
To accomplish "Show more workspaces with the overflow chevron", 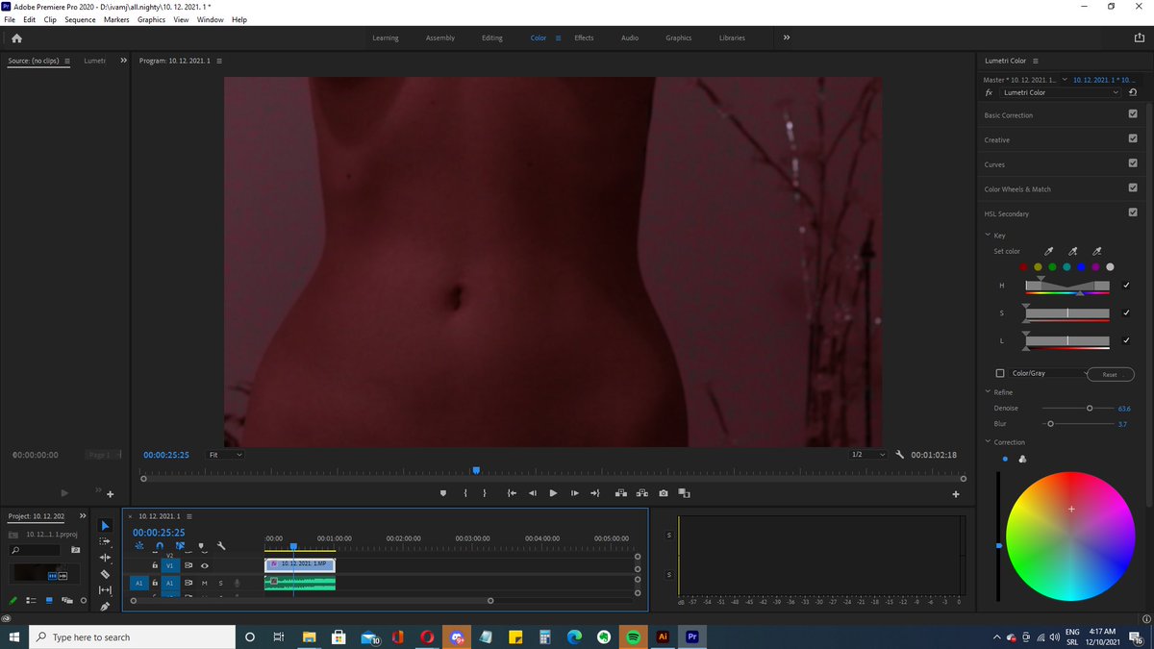I will click(x=786, y=37).
